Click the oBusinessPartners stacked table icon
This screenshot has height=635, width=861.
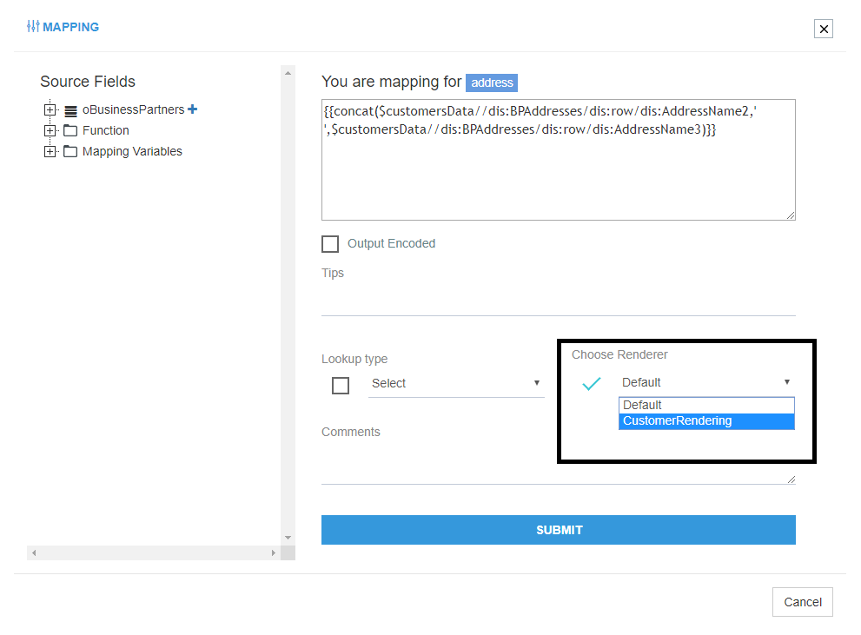pyautogui.click(x=70, y=110)
